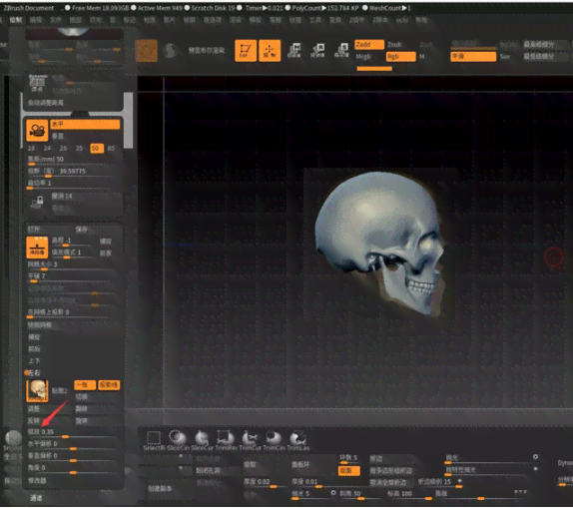Click the 上下 (up-down) plane option

34,361
